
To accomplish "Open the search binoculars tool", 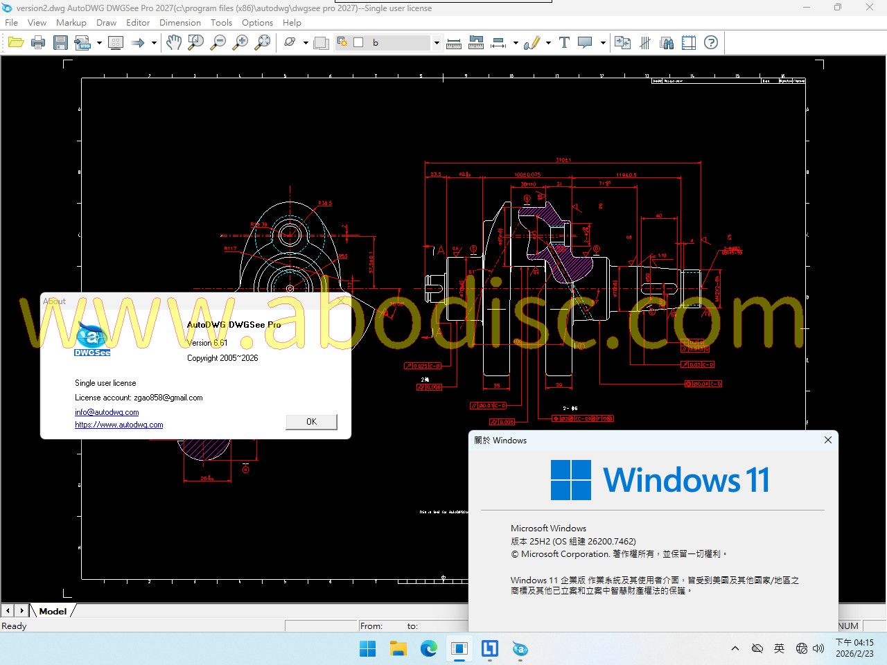I will click(x=667, y=43).
